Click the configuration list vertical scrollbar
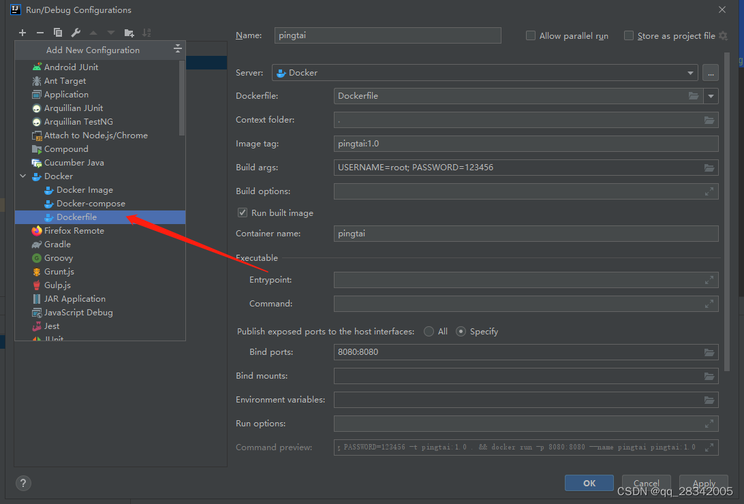Screen dimensions: 744x504 pyautogui.click(x=182, y=98)
